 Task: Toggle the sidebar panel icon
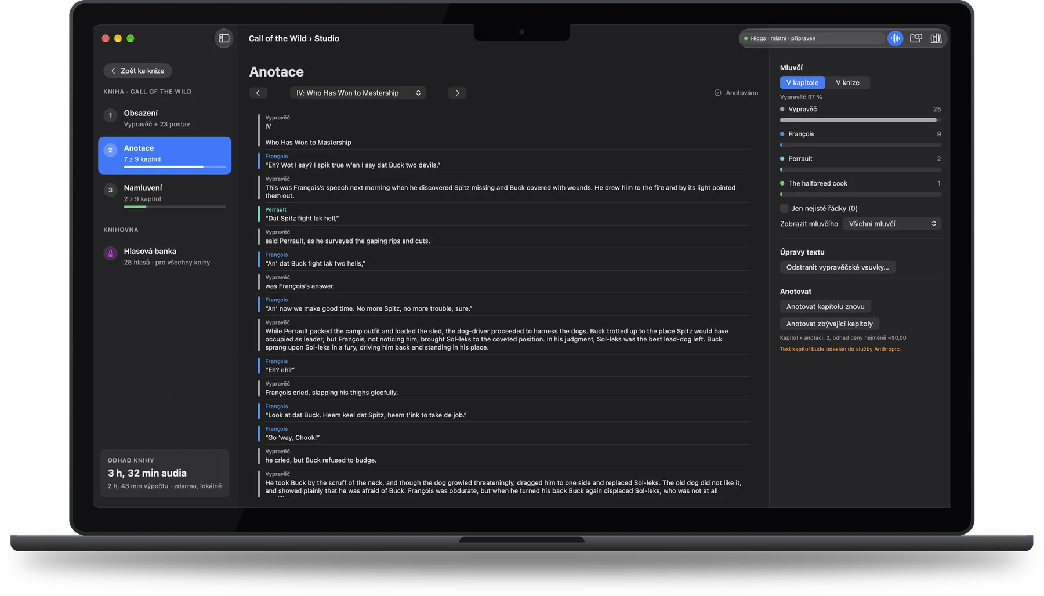[x=224, y=38]
